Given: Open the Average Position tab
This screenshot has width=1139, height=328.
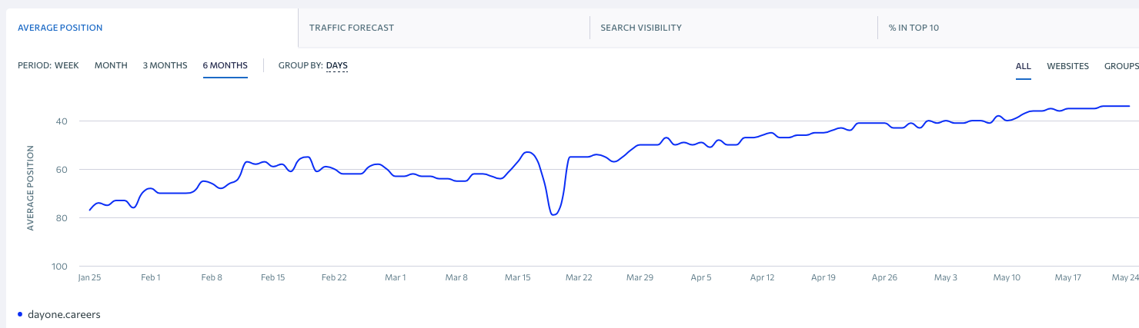Looking at the screenshot, I should point(60,28).
